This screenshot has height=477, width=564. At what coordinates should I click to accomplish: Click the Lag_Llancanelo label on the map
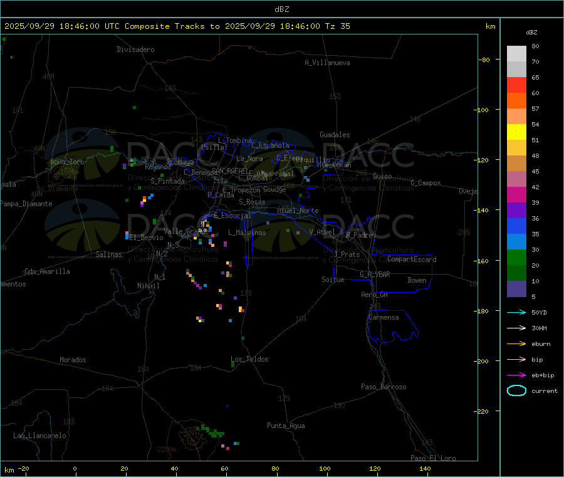click(x=40, y=435)
